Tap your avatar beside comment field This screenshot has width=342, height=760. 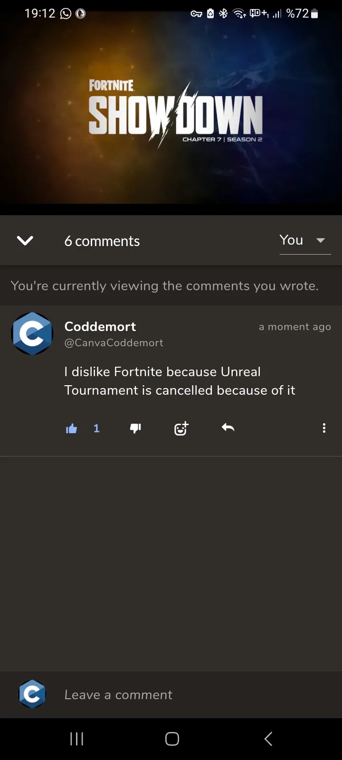click(x=32, y=694)
